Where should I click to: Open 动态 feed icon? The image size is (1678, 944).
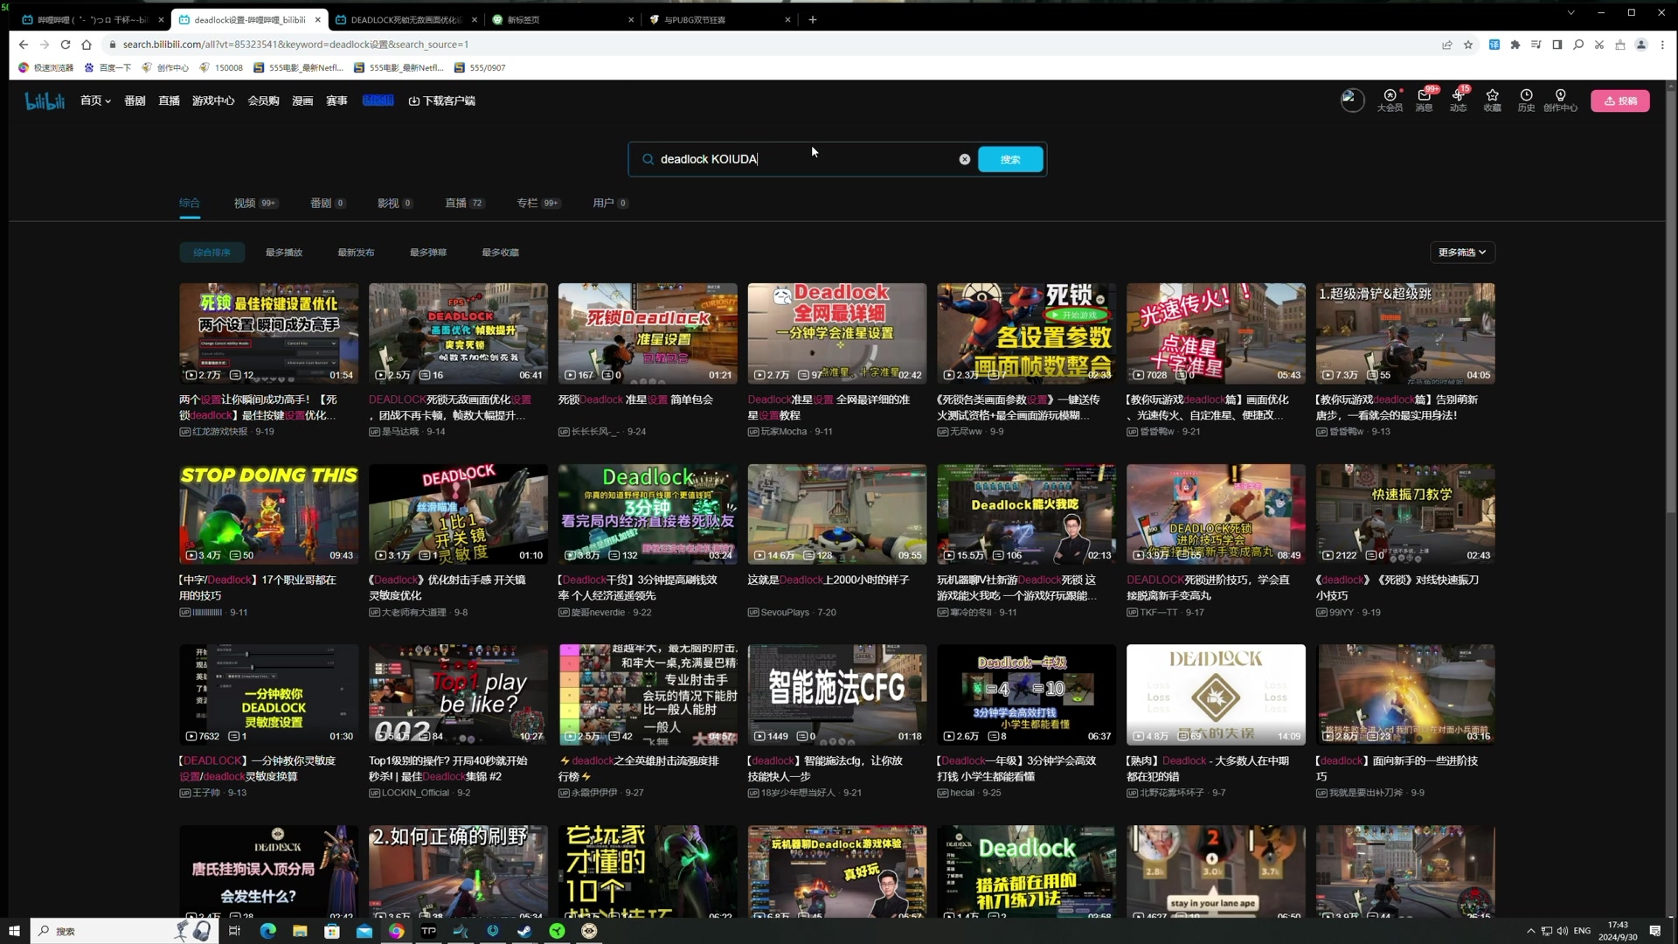(1458, 101)
